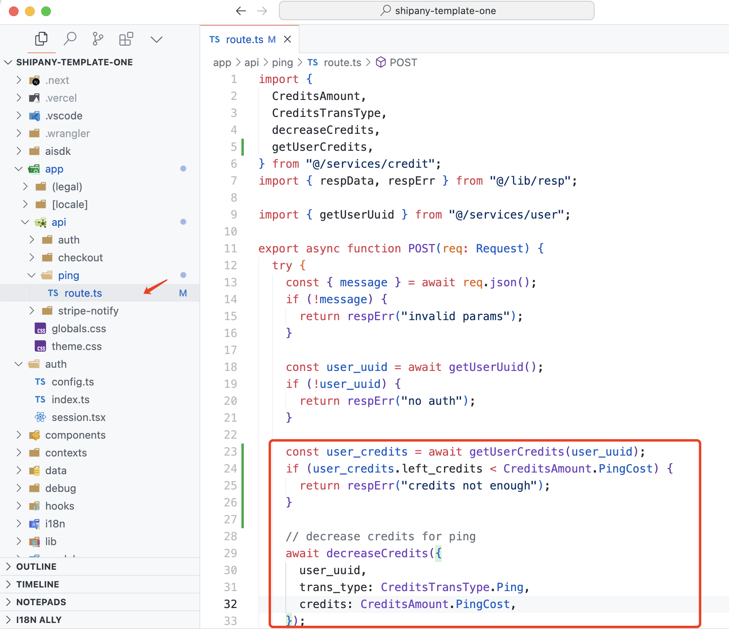Open the Extensions view icon

click(126, 39)
